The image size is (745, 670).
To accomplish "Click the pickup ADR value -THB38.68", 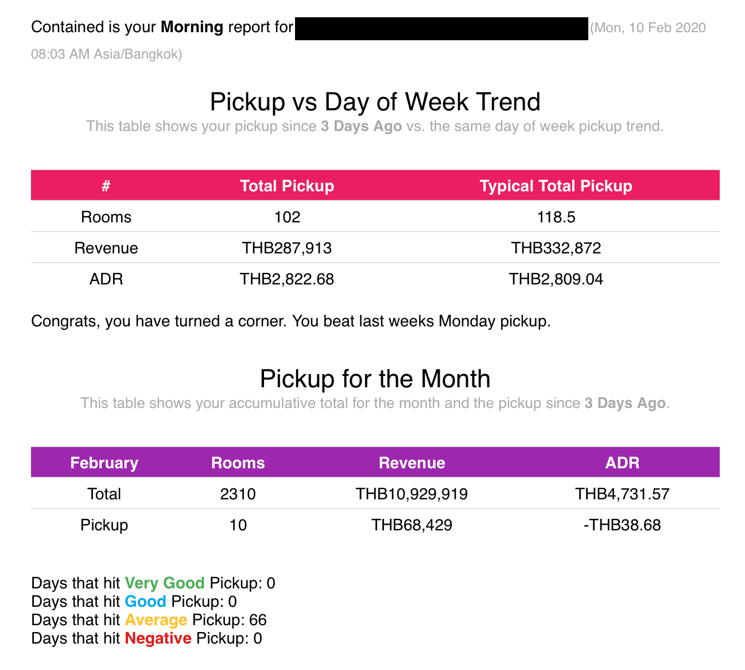I will coord(622,525).
